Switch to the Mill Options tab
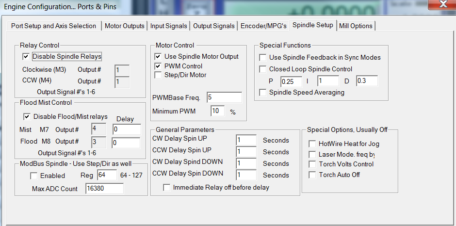The image size is (456, 226). pos(356,26)
